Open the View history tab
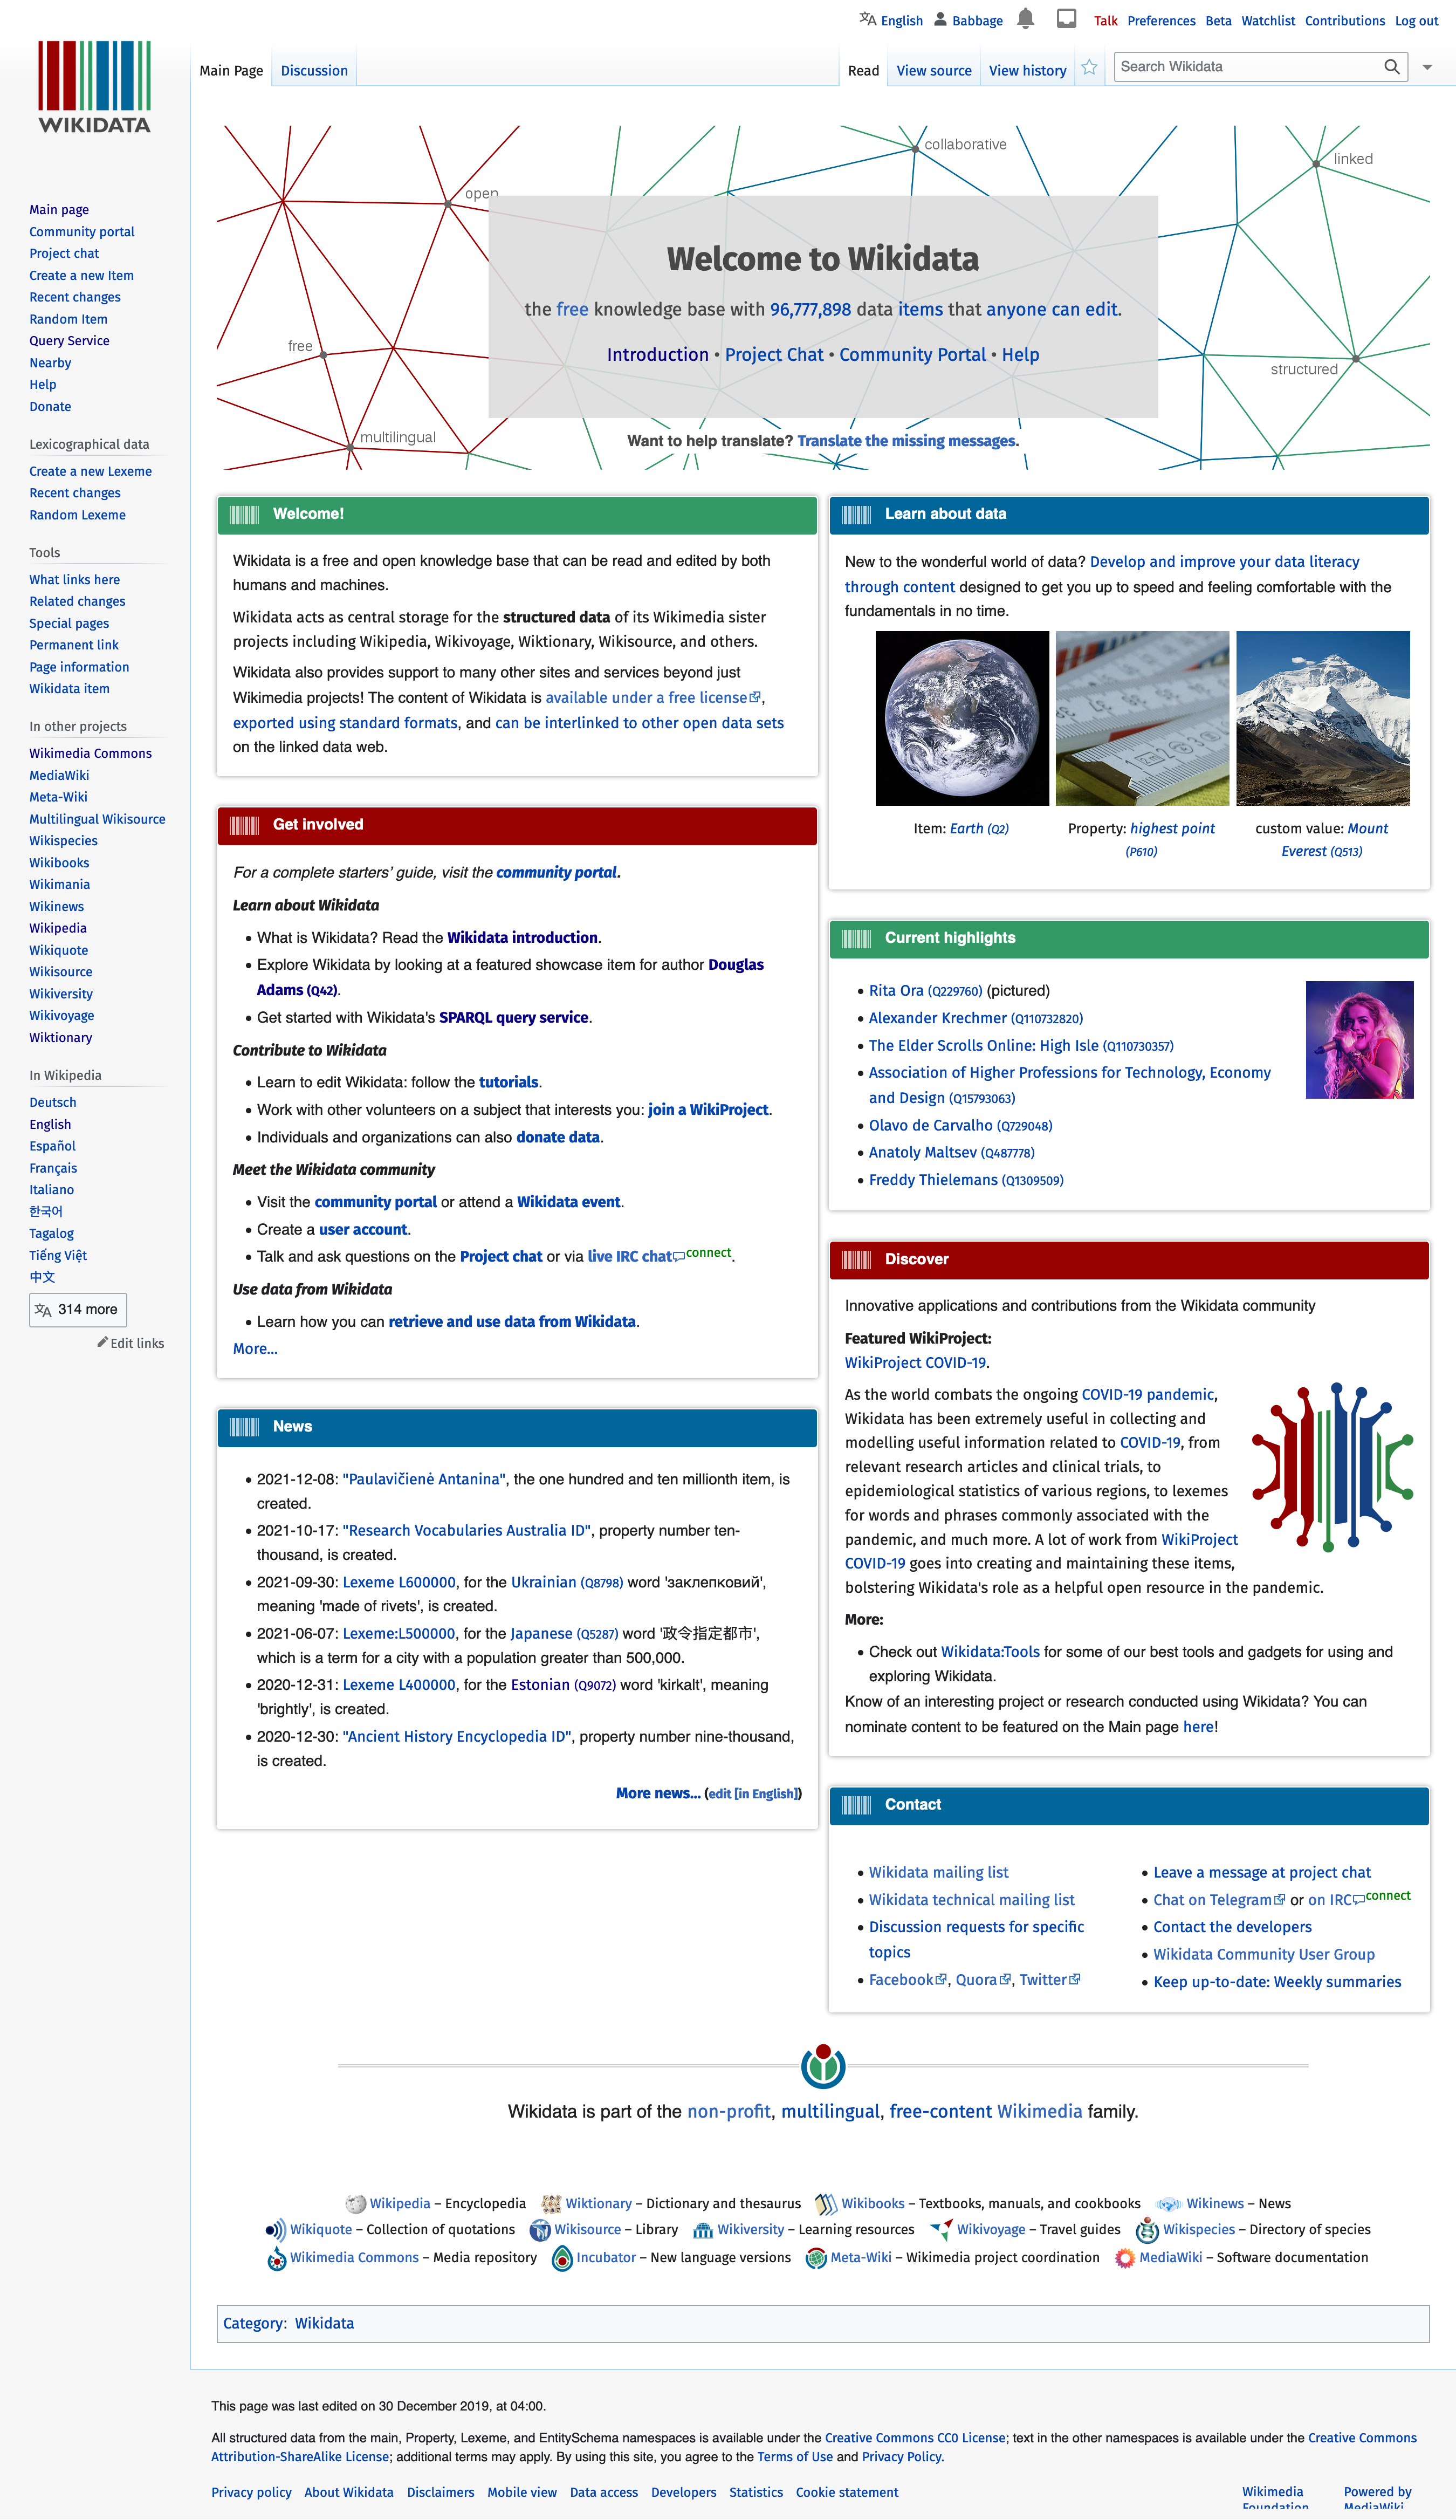This screenshot has width=1456, height=2520. tap(1027, 71)
